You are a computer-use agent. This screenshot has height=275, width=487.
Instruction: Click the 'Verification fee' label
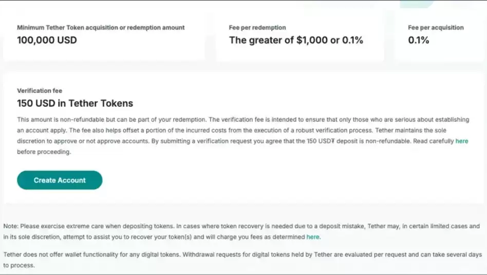40,90
